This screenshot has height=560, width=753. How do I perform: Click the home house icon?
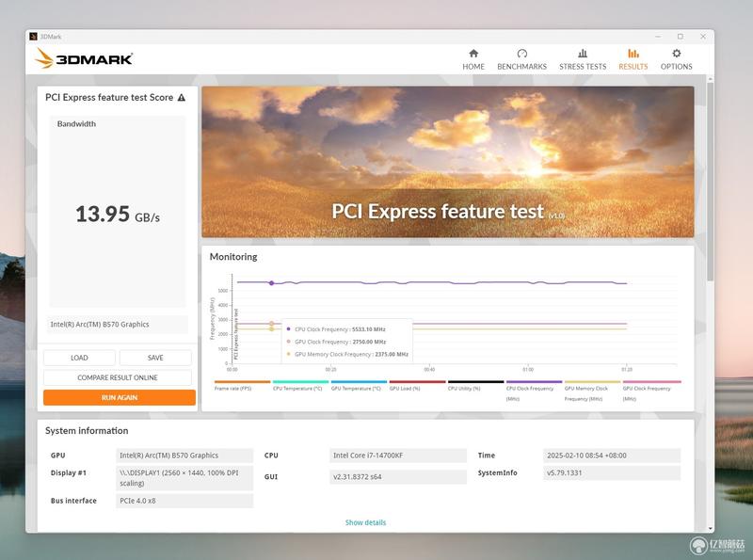pyautogui.click(x=473, y=54)
